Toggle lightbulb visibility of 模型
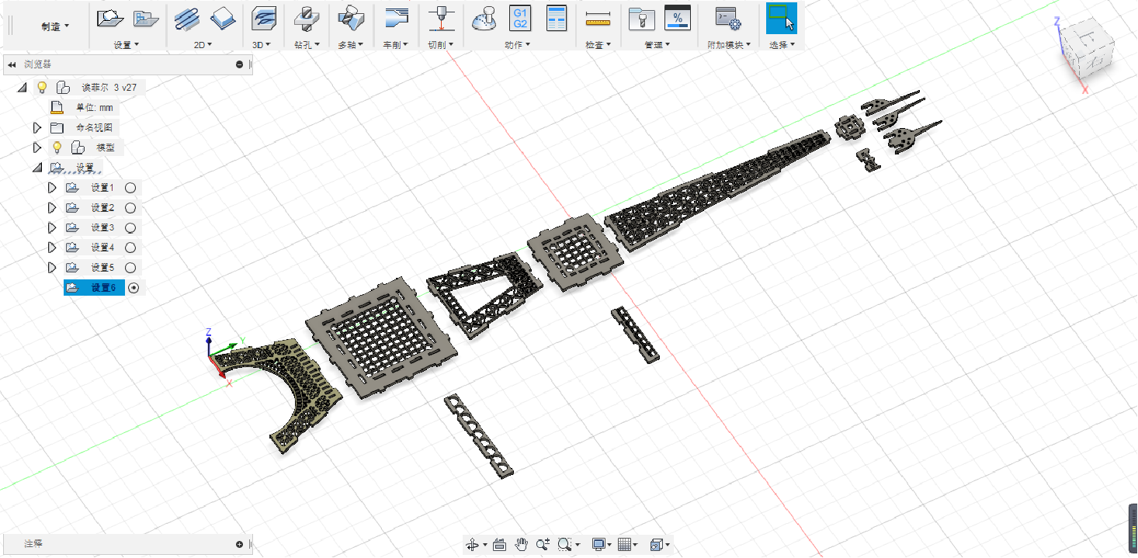Viewport: 1138px width, 558px height. 57,147
